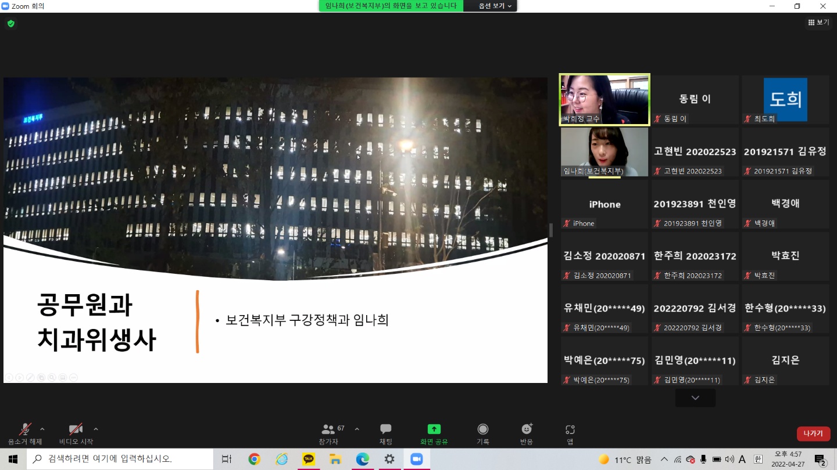This screenshot has width=837, height=470.
Task: Click the red 나가기 leave button
Action: 813,433
